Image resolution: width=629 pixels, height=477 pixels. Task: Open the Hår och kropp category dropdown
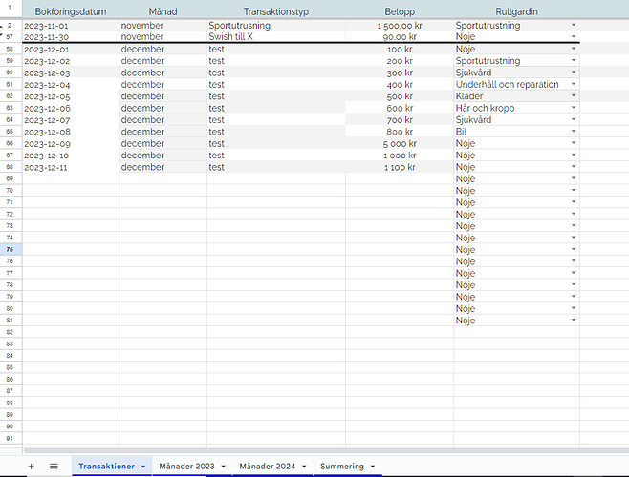click(x=573, y=109)
